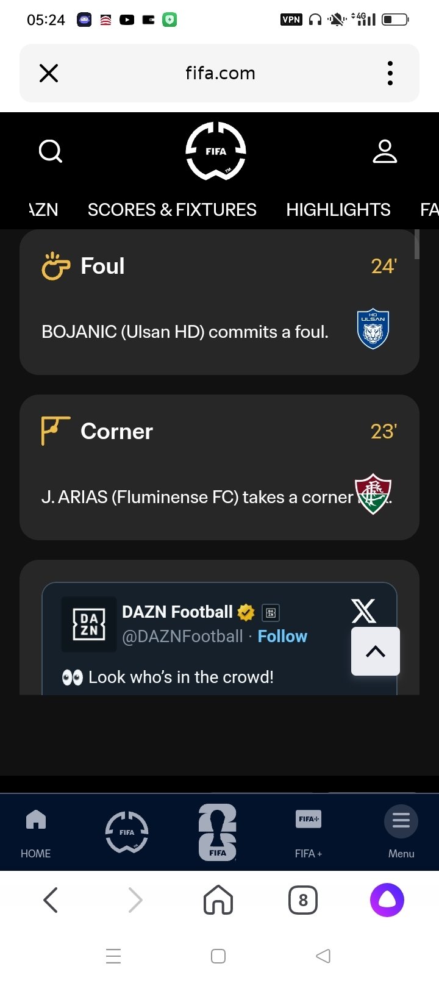The image size is (439, 983).
Task: Tap the browser home button
Action: pyautogui.click(x=218, y=900)
